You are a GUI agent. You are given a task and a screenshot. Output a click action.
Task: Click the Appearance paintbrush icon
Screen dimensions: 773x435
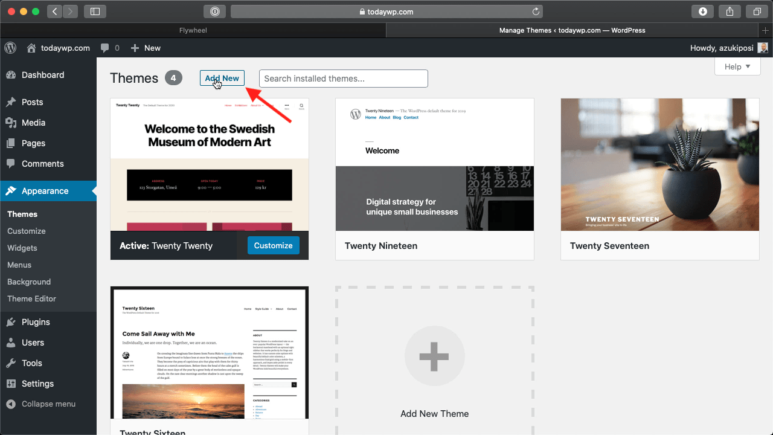[x=11, y=191]
